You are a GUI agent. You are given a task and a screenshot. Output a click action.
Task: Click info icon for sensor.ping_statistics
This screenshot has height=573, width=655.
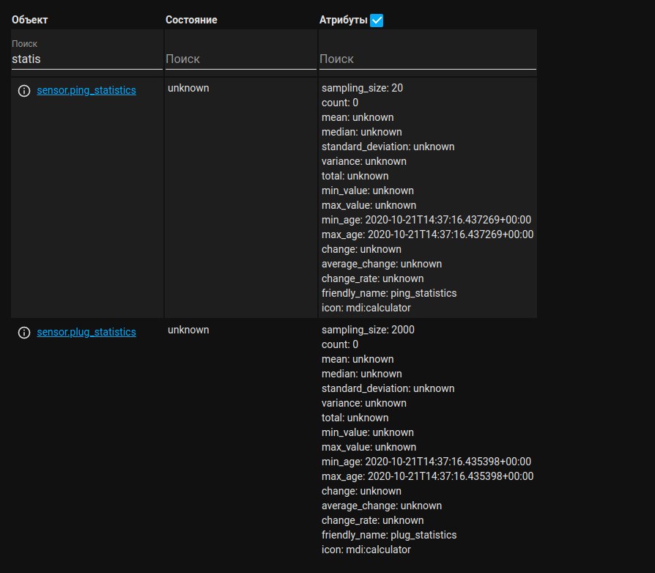pyautogui.click(x=23, y=91)
